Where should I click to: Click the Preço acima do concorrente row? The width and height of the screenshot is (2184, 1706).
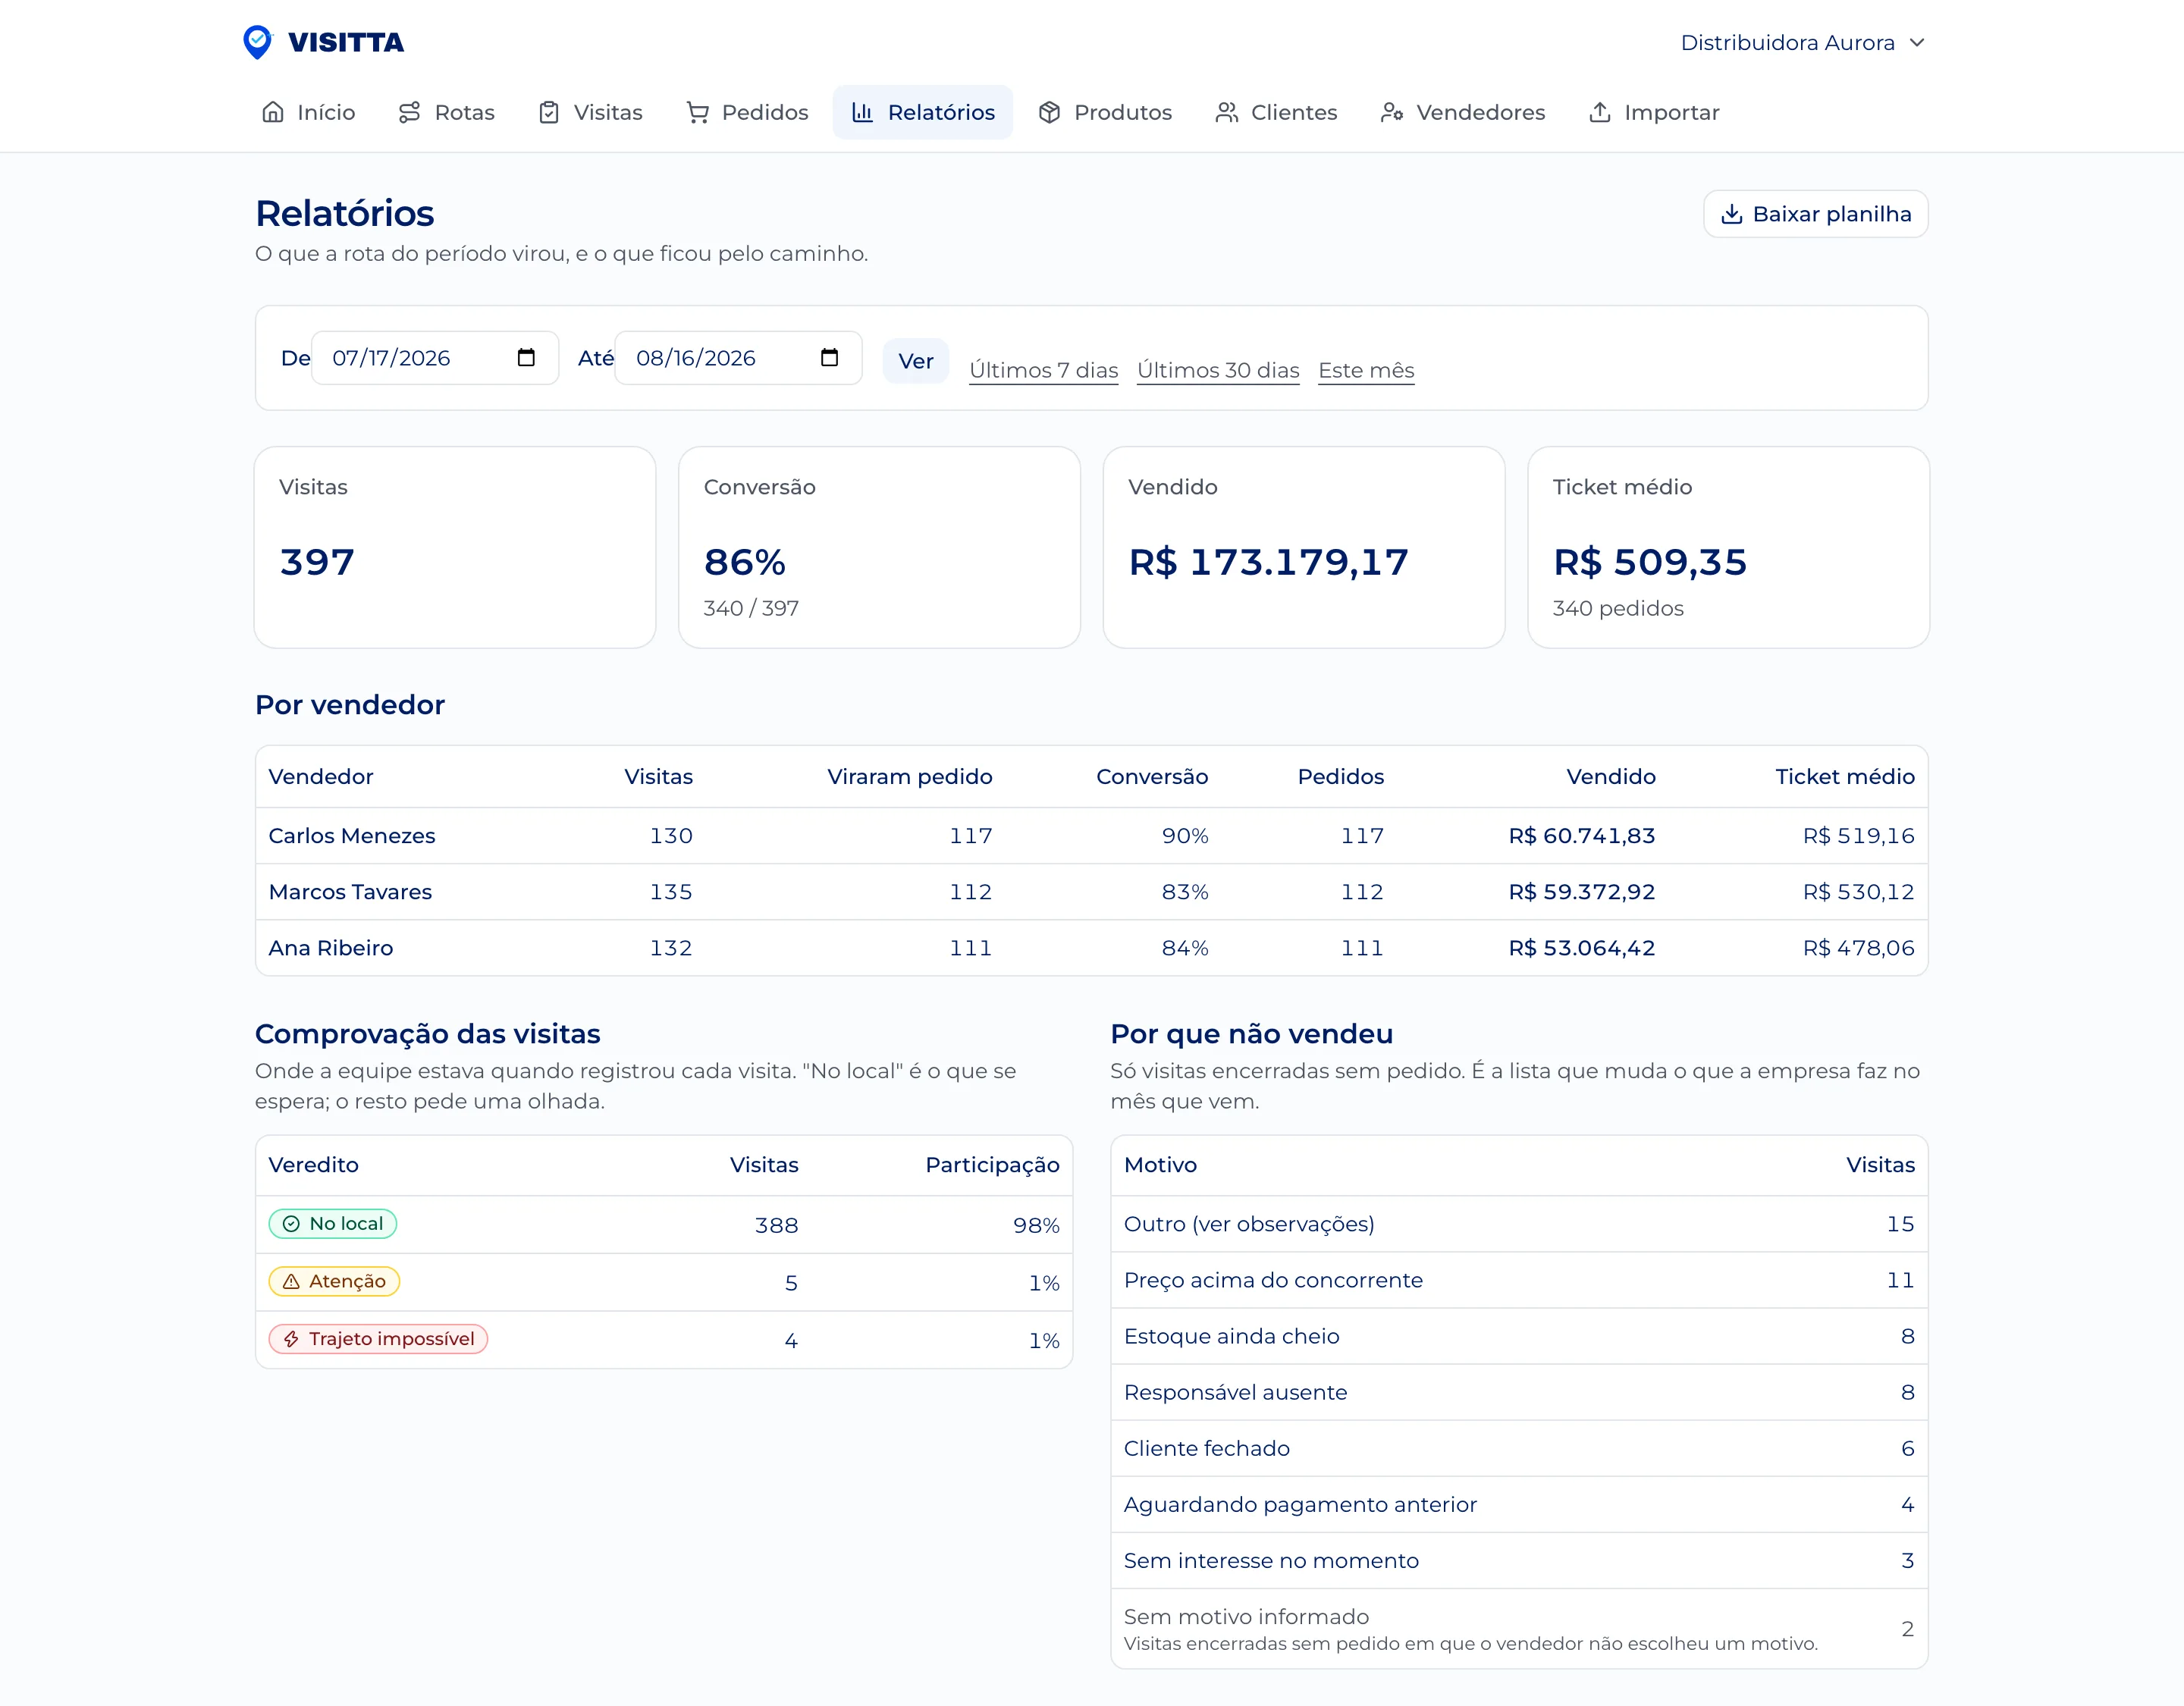1519,1280
